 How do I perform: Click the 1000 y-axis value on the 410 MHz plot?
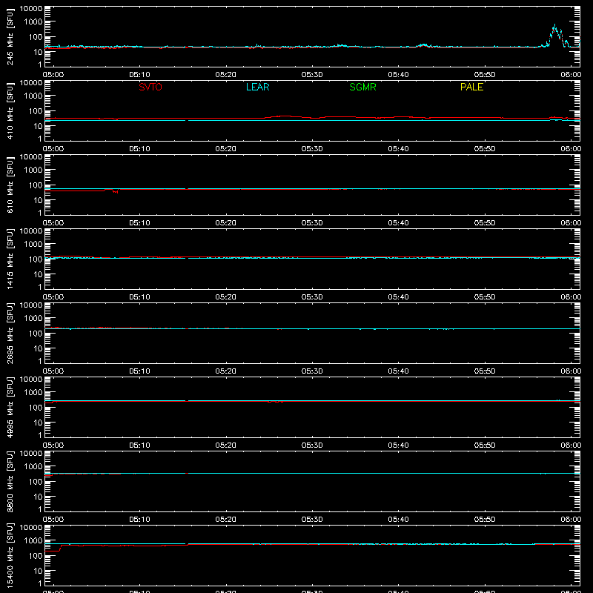tap(33, 96)
